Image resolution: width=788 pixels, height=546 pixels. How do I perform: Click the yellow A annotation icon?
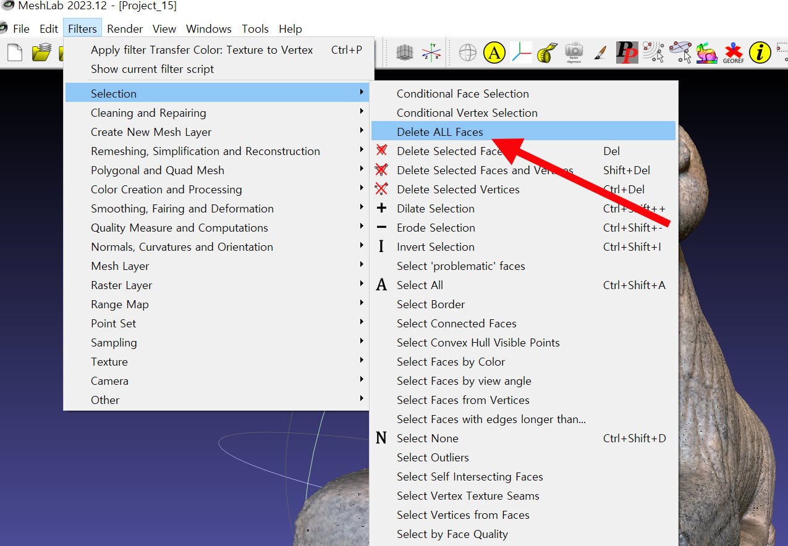click(494, 52)
